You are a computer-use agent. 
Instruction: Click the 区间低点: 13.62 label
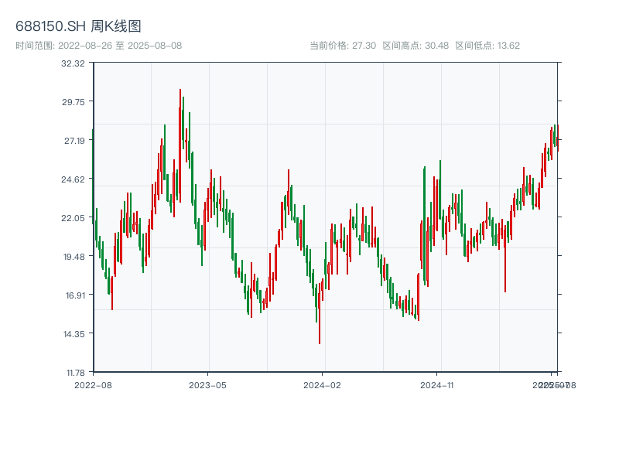pyautogui.click(x=487, y=46)
